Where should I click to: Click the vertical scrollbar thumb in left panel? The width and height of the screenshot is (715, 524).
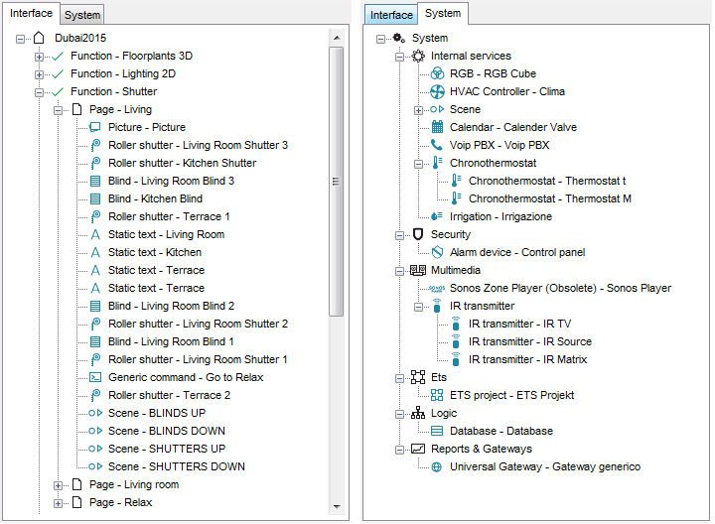337,182
